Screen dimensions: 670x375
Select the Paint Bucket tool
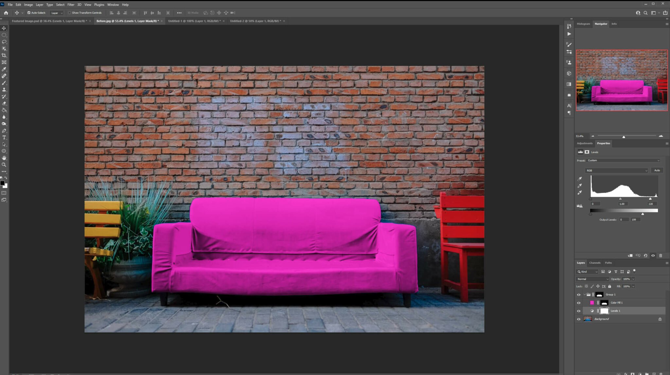[x=4, y=110]
